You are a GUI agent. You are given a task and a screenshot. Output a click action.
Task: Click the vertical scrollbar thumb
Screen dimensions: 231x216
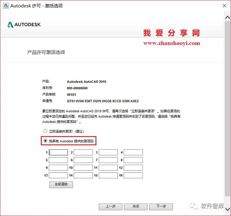click(228, 109)
